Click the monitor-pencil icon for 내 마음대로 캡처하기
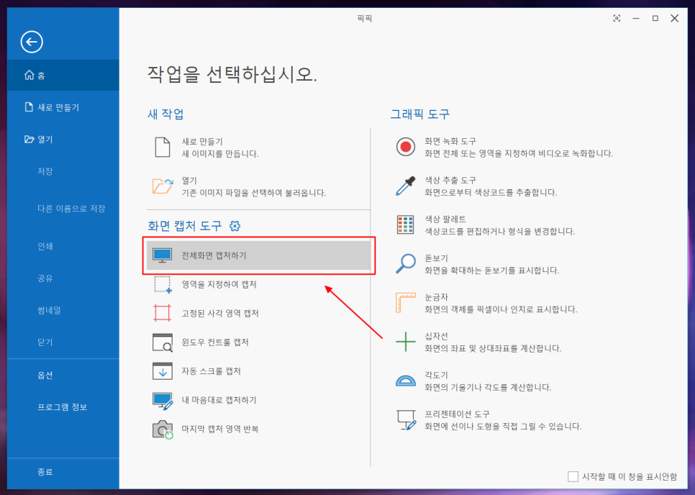This screenshot has width=695, height=495. pos(163,401)
